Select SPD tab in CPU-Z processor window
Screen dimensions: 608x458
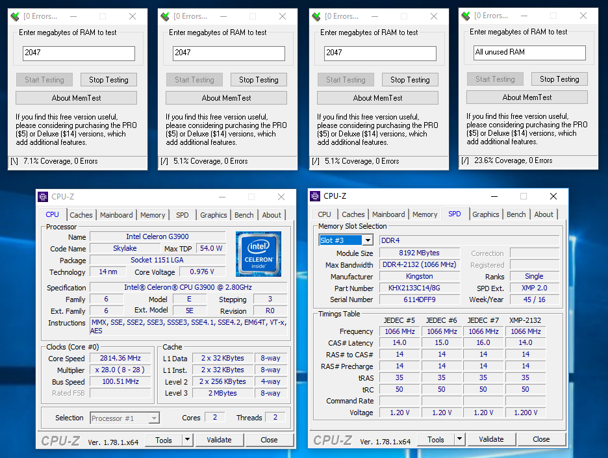tap(183, 215)
